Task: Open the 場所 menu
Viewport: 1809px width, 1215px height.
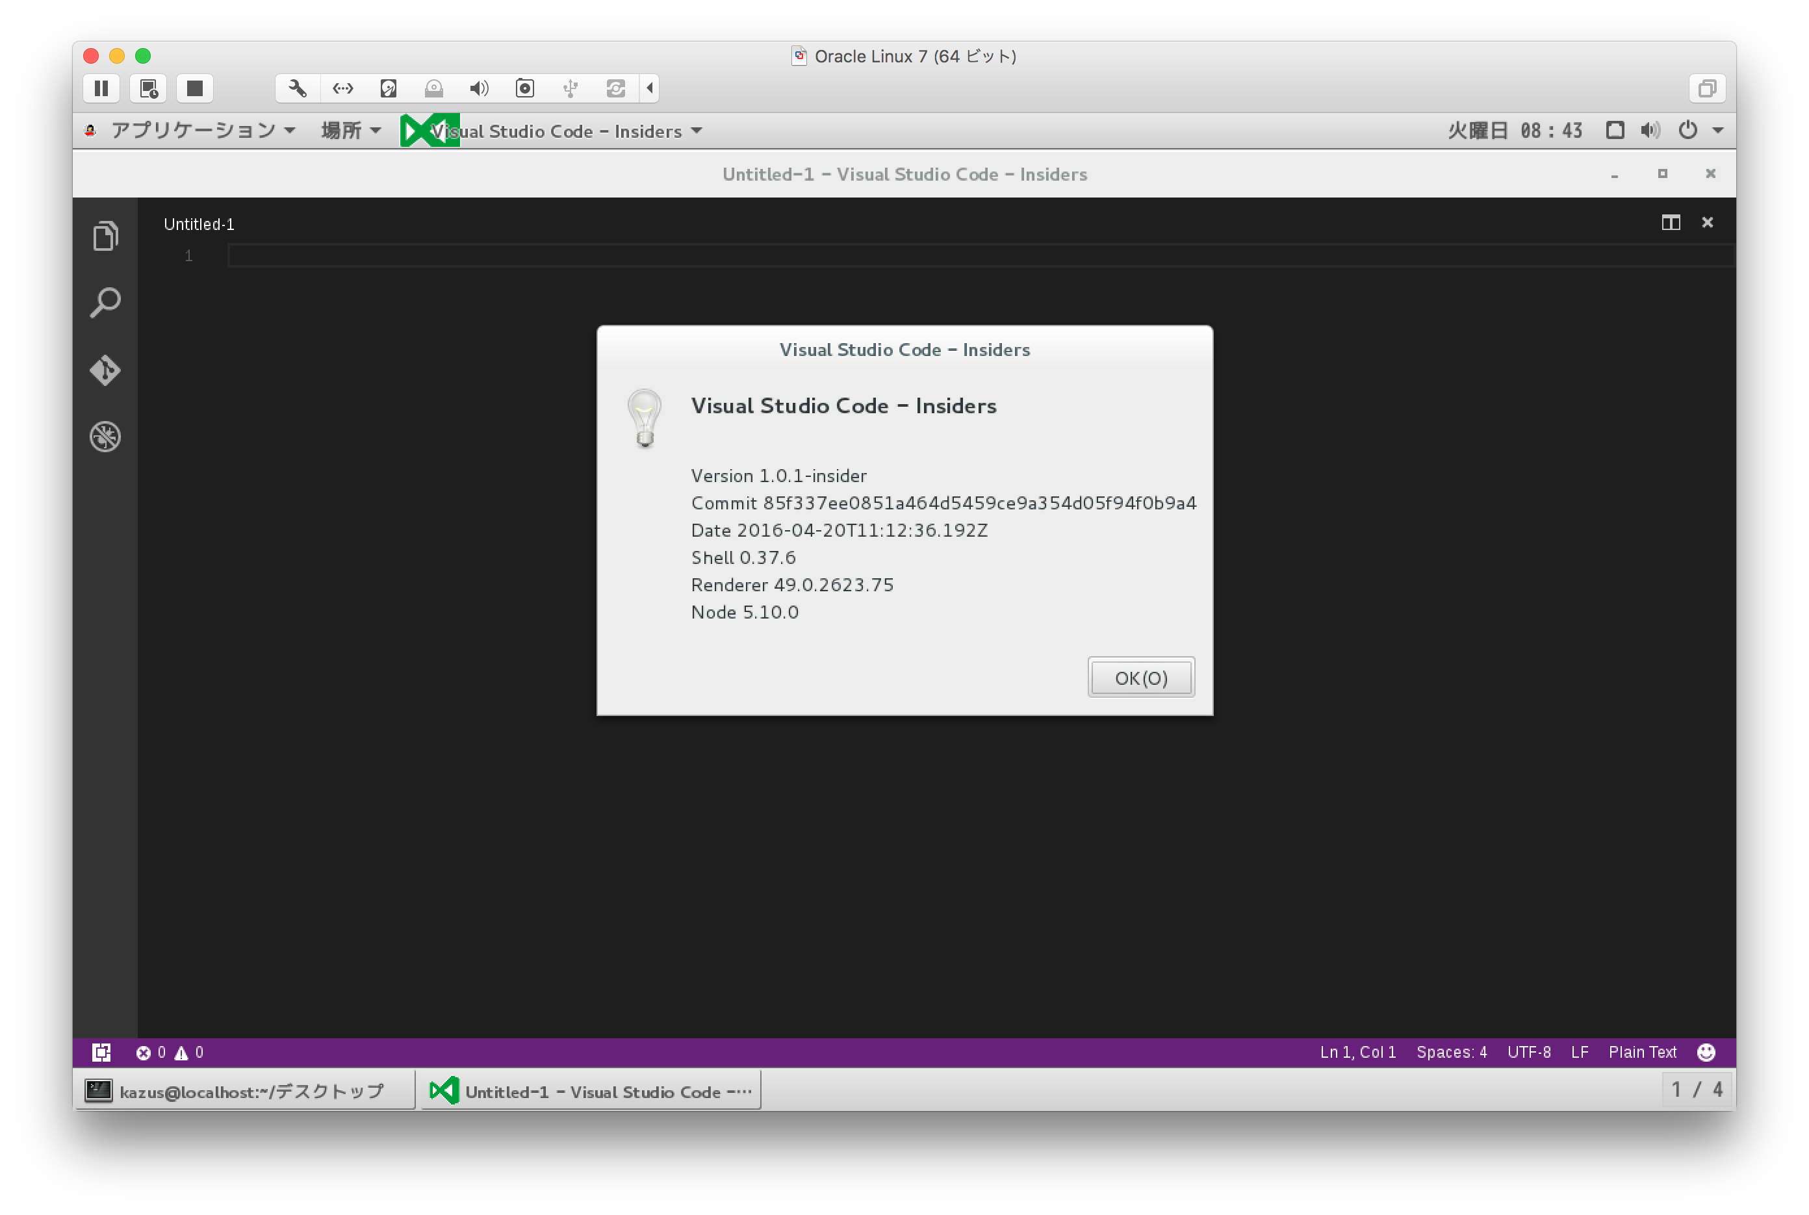Action: 351,130
